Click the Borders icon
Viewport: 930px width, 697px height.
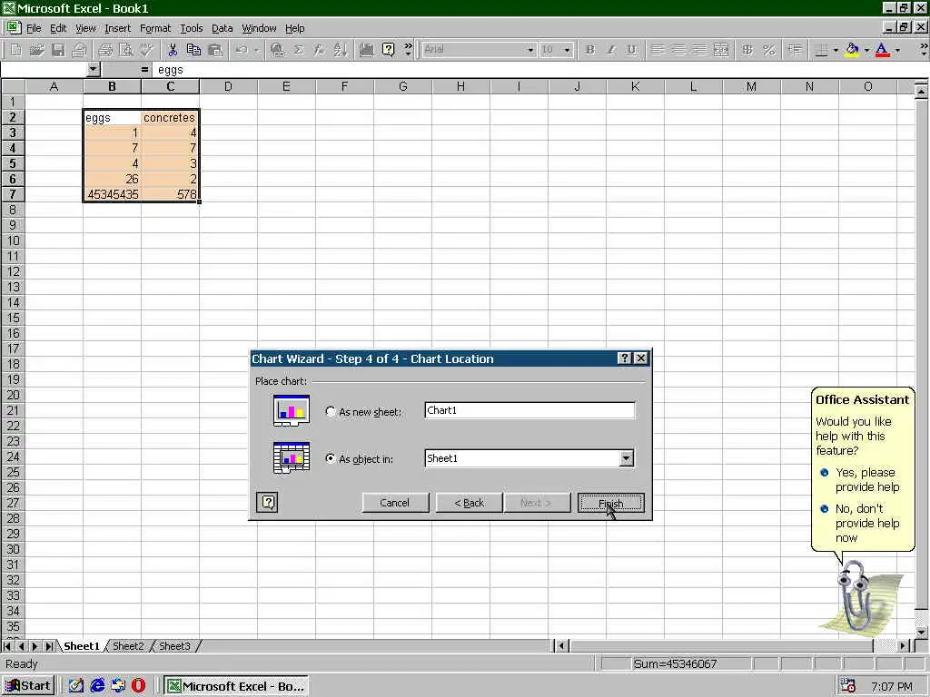click(821, 51)
